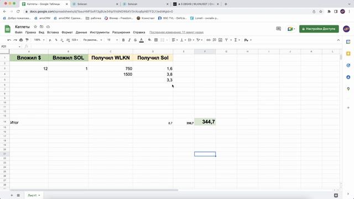Format as currency with р. button
354x199 pixels.
tap(50, 40)
